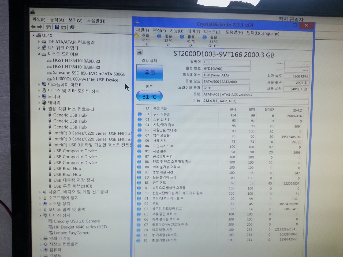Viewport: 343px width, 257px height.
Task: Click the scan hardware changes toolbar icon
Action: click(x=72, y=27)
